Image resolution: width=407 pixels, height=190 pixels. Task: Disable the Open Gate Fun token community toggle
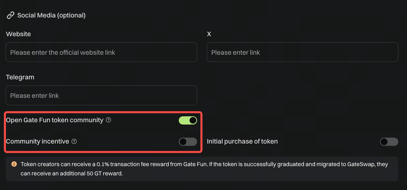(x=188, y=120)
